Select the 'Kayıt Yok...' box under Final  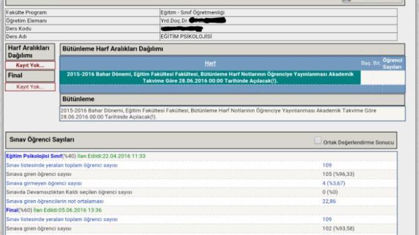[30, 87]
